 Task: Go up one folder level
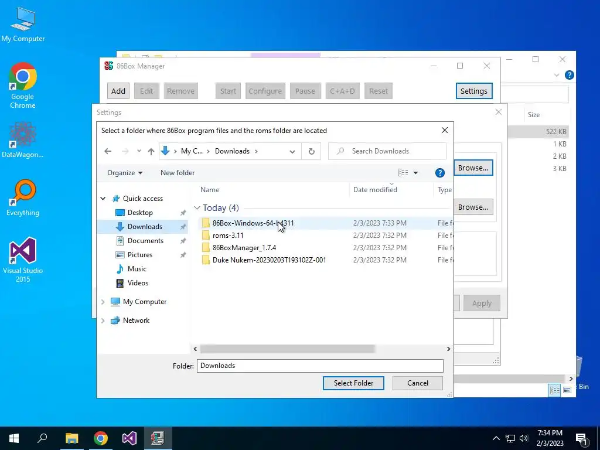pos(151,151)
